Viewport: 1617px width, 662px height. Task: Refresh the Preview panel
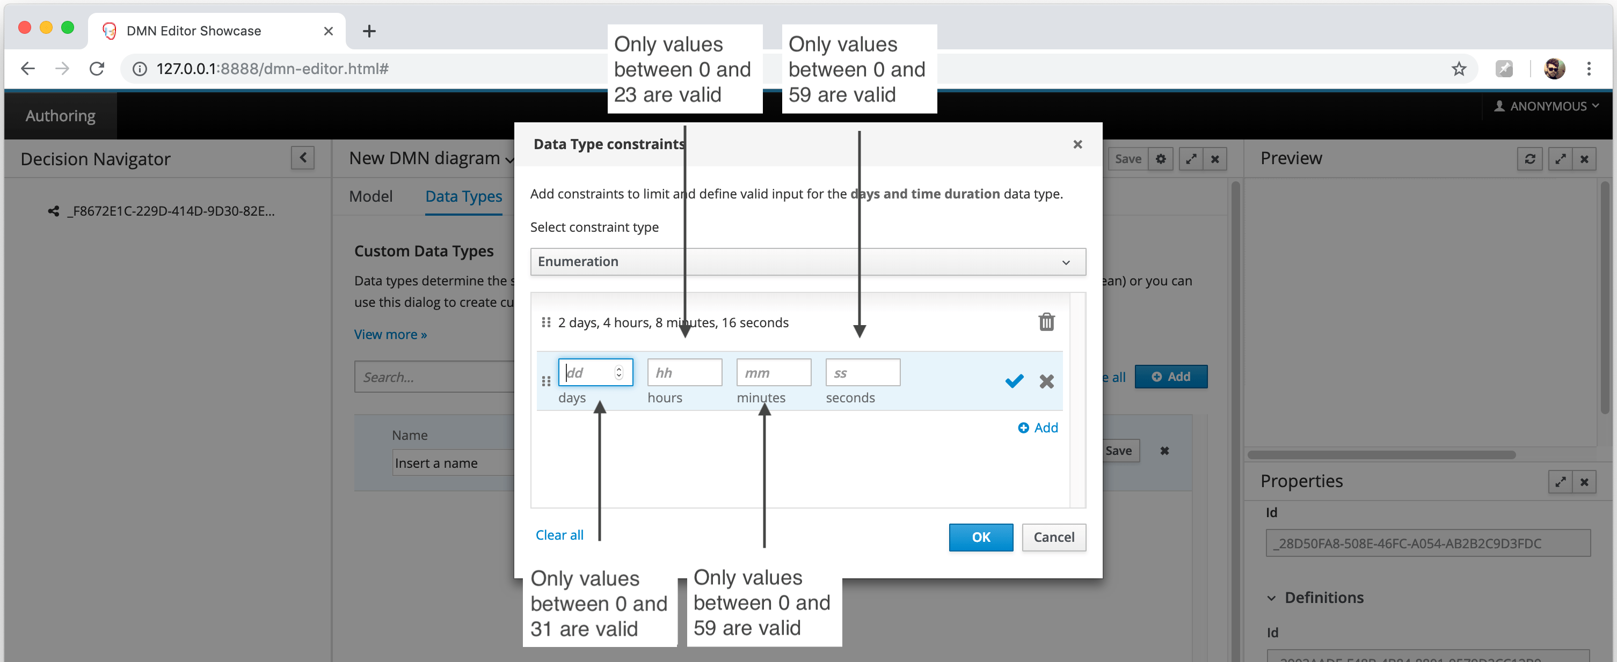(x=1529, y=159)
